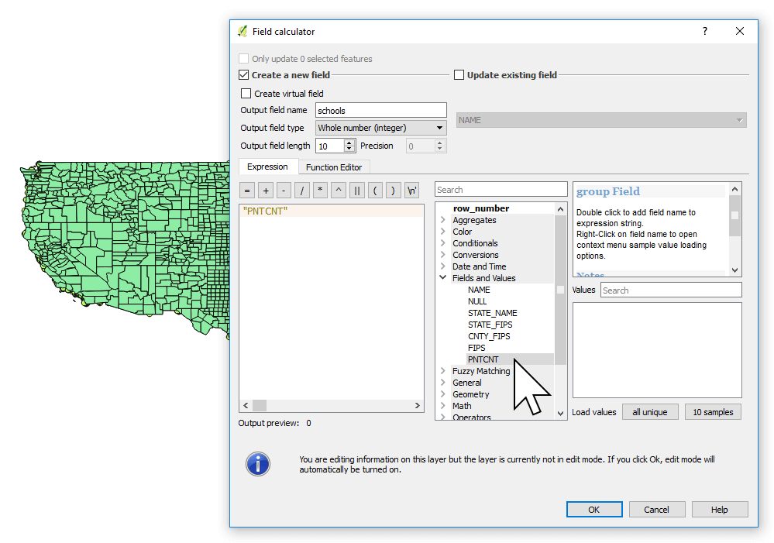This screenshot has height=543, width=774.
Task: Click the all unique values button
Action: 650,411
